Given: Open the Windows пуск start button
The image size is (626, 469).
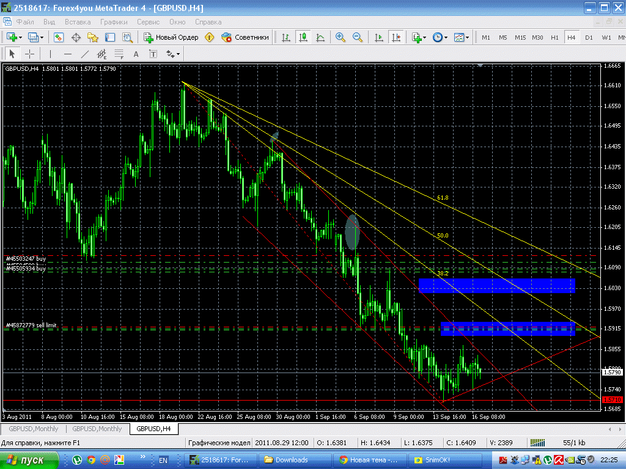Looking at the screenshot, I should tap(29, 460).
